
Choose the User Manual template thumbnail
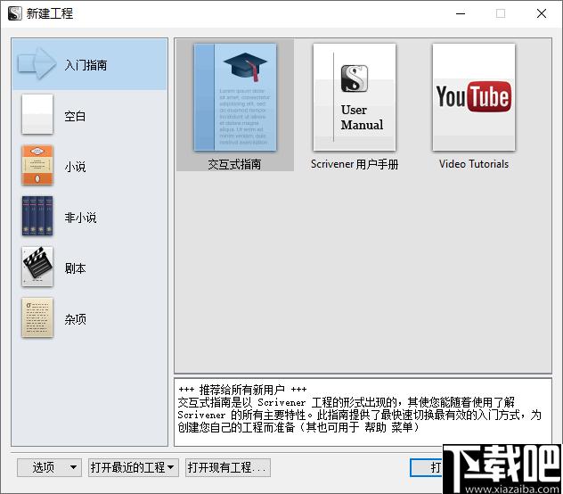point(355,97)
